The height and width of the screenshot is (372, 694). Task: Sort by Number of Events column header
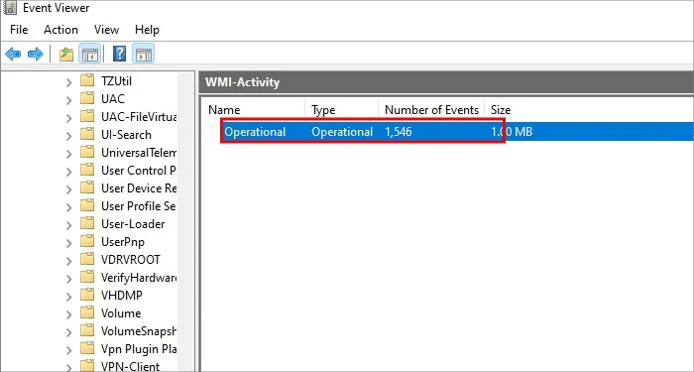[431, 110]
